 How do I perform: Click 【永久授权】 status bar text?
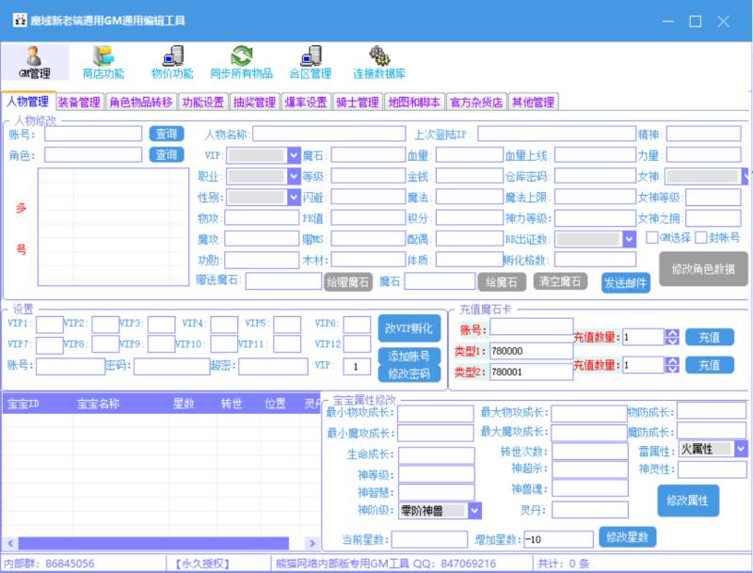point(202,564)
